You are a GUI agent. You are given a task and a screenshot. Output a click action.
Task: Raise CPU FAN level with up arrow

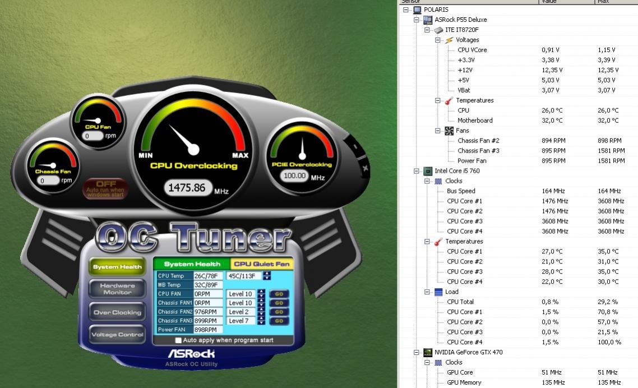(x=261, y=292)
